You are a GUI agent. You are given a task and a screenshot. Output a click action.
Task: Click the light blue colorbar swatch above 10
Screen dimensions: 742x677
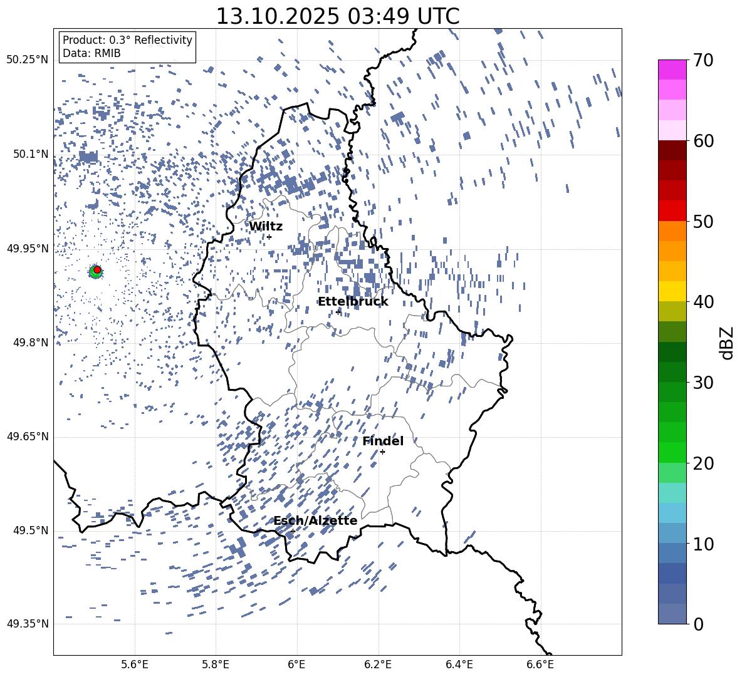672,533
